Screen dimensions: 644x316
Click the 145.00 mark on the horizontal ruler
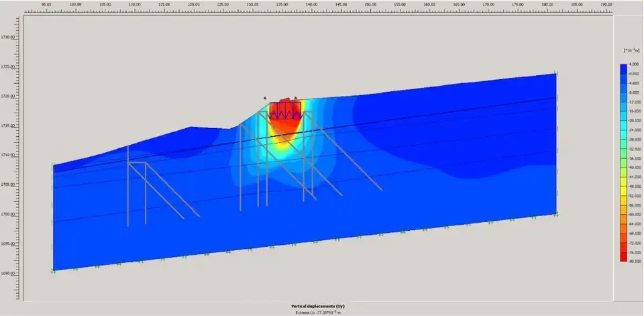point(341,4)
